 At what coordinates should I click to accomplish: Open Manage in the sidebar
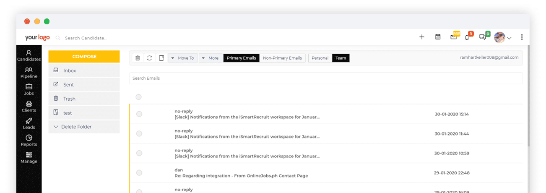(x=29, y=158)
